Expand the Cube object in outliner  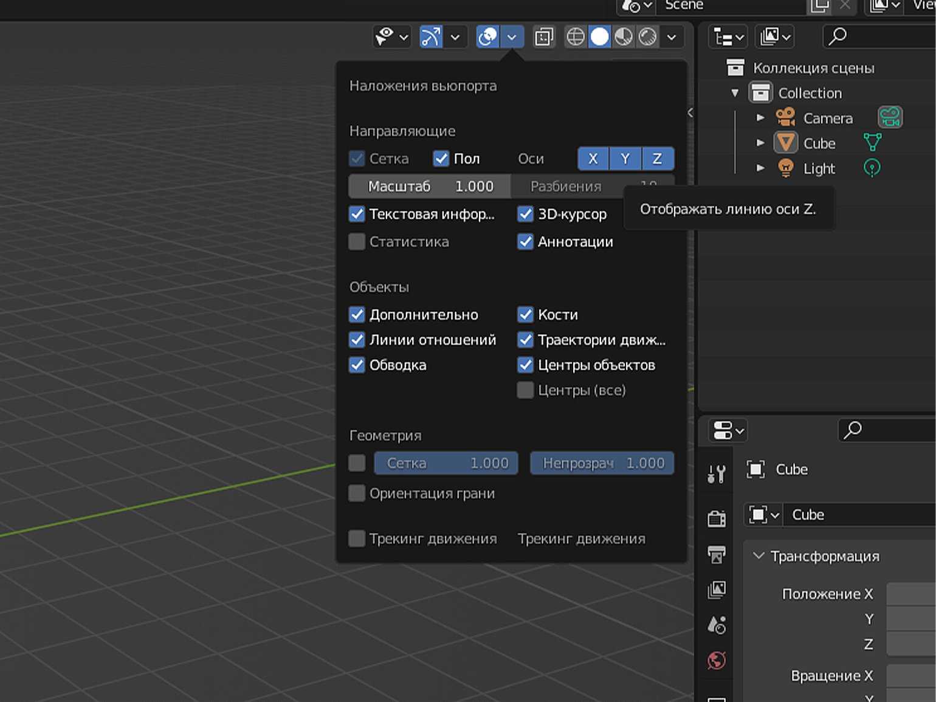click(x=760, y=143)
